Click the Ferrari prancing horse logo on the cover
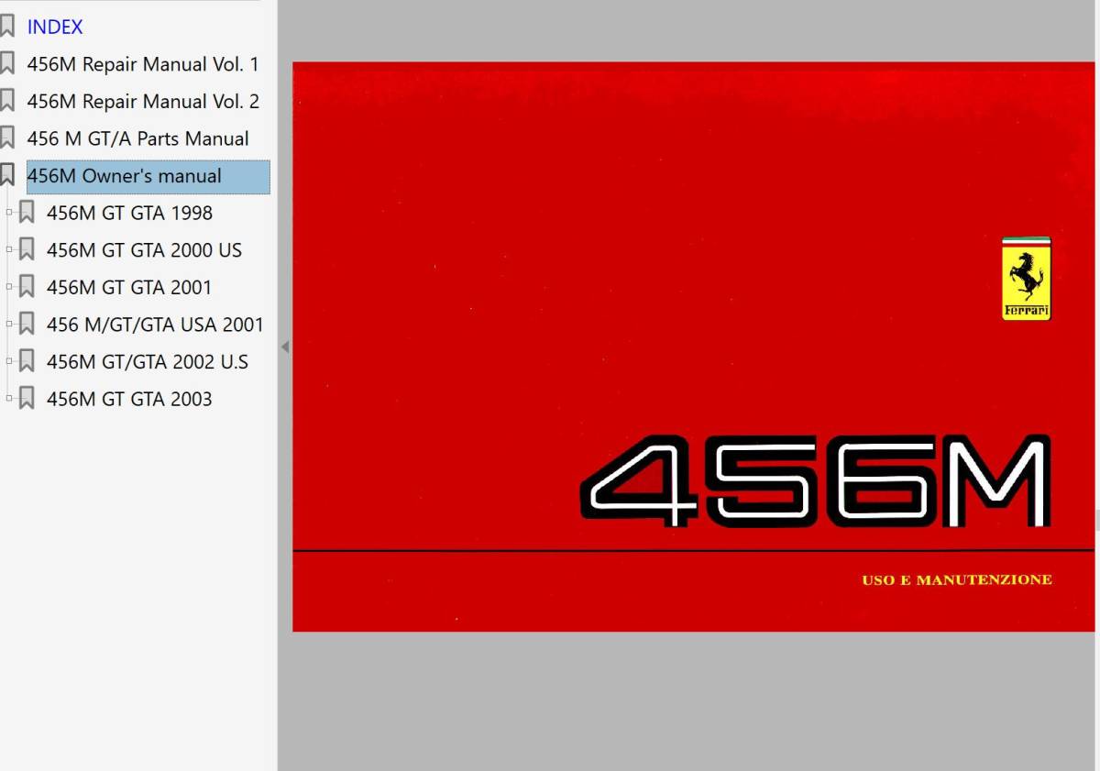1100x771 pixels. [1027, 279]
